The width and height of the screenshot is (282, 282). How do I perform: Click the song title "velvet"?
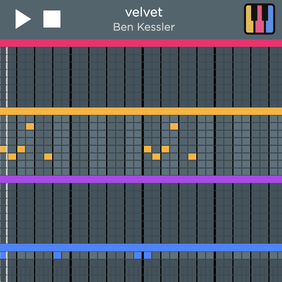click(x=144, y=12)
